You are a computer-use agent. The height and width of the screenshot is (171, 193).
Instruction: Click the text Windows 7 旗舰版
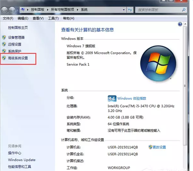[x=81, y=46]
